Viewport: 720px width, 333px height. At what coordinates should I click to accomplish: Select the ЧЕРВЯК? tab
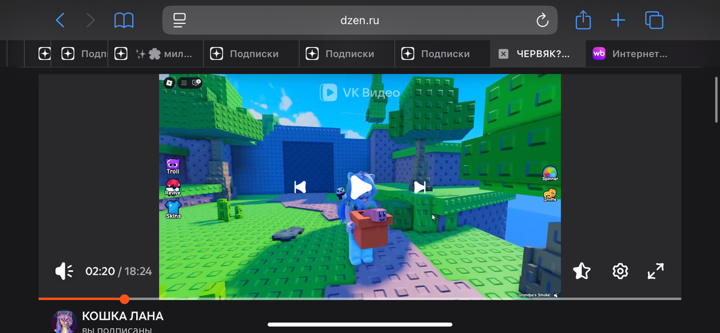(x=538, y=53)
